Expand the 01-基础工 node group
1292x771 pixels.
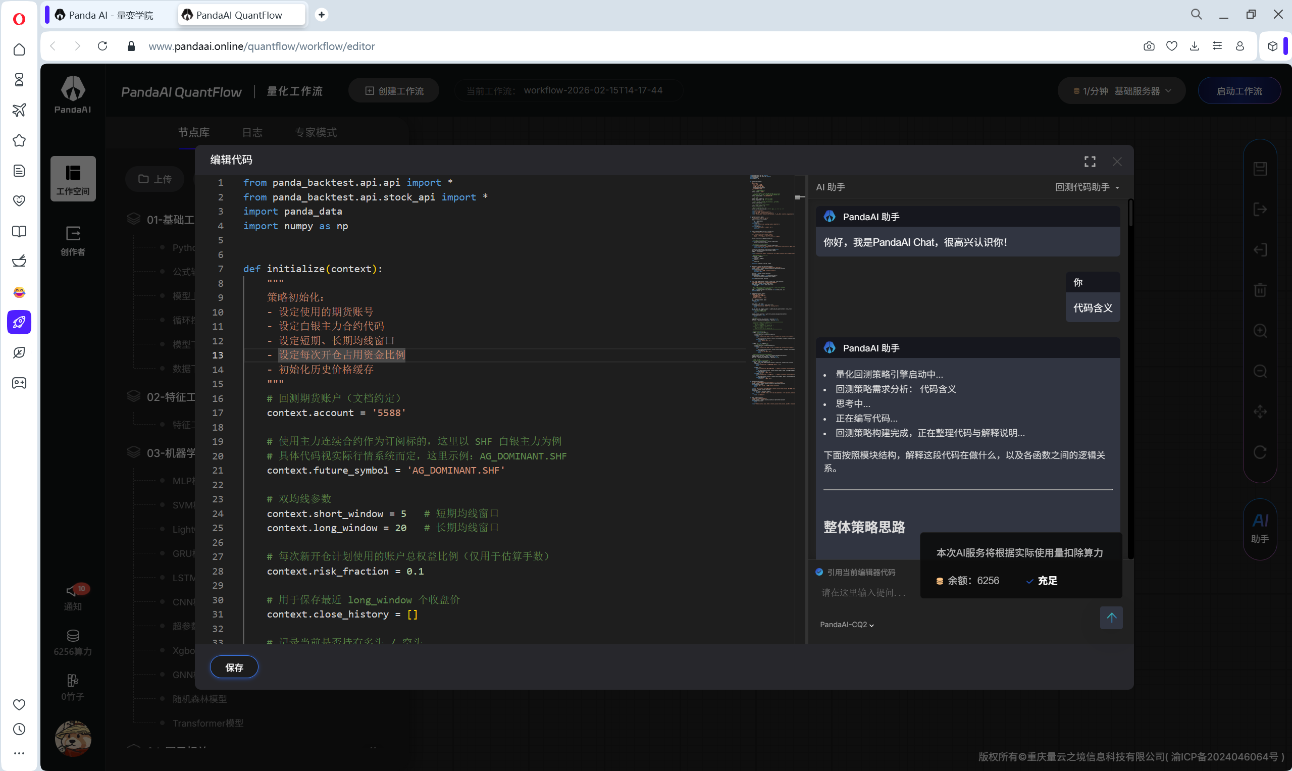tap(162, 219)
